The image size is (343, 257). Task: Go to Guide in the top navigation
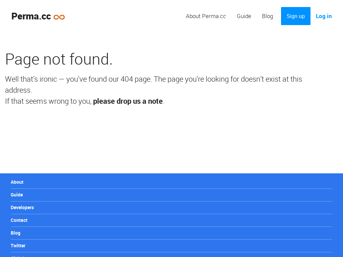244,16
